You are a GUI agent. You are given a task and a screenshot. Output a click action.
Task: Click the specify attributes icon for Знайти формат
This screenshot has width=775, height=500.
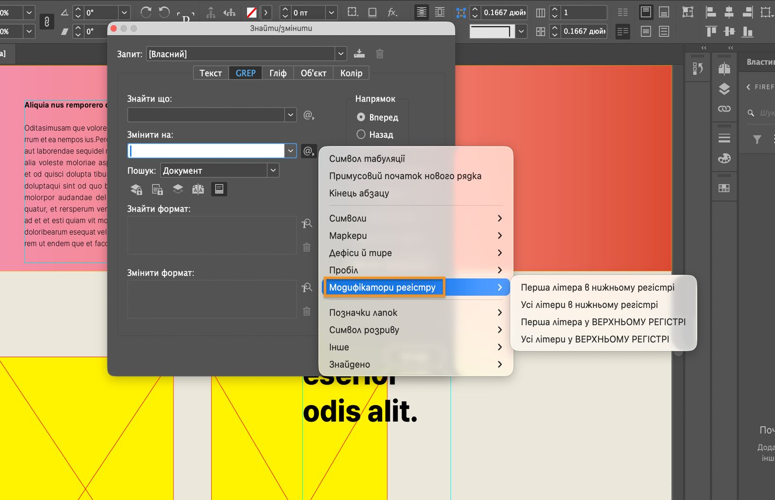pyautogui.click(x=307, y=224)
